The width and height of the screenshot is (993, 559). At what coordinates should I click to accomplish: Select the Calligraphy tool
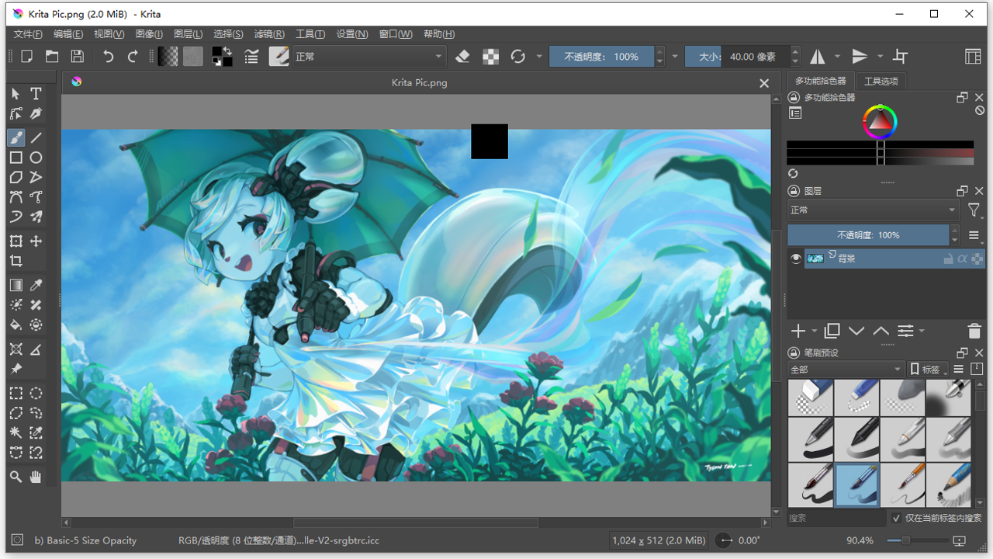pyautogui.click(x=36, y=114)
